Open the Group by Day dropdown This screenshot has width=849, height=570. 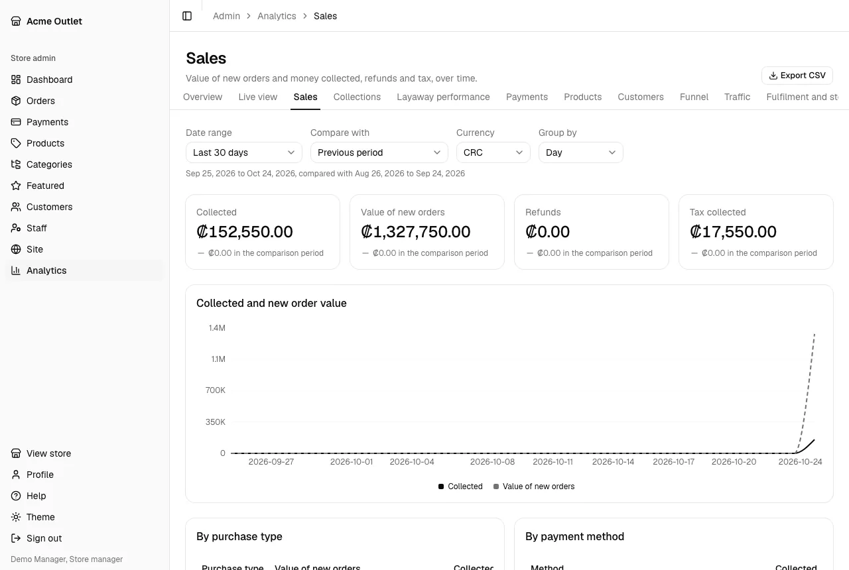(x=581, y=152)
